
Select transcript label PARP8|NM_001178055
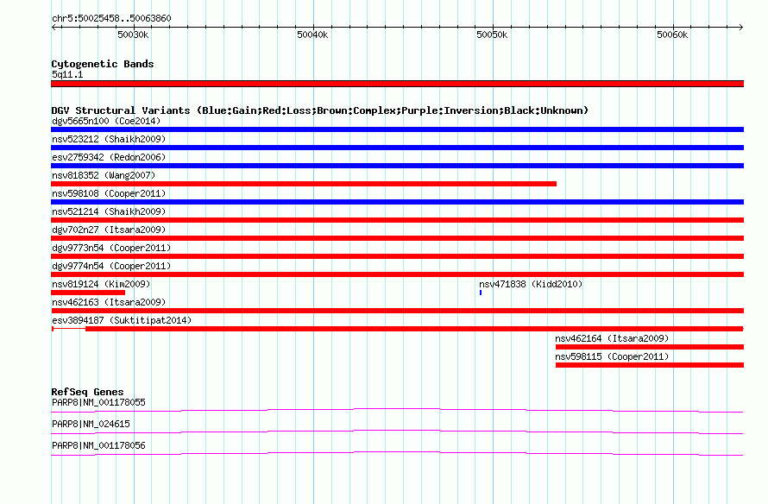point(98,403)
